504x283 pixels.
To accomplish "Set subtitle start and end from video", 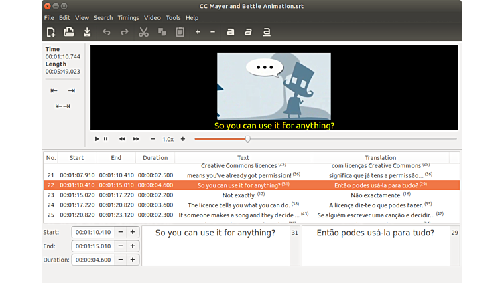I will 62,106.
